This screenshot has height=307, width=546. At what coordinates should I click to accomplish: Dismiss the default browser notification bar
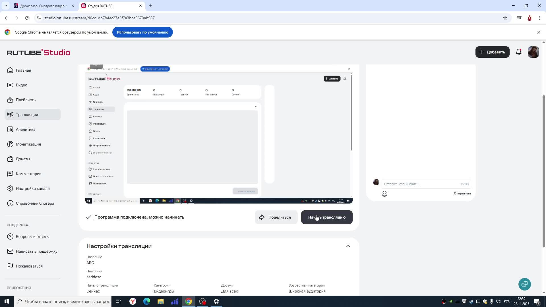click(538, 32)
